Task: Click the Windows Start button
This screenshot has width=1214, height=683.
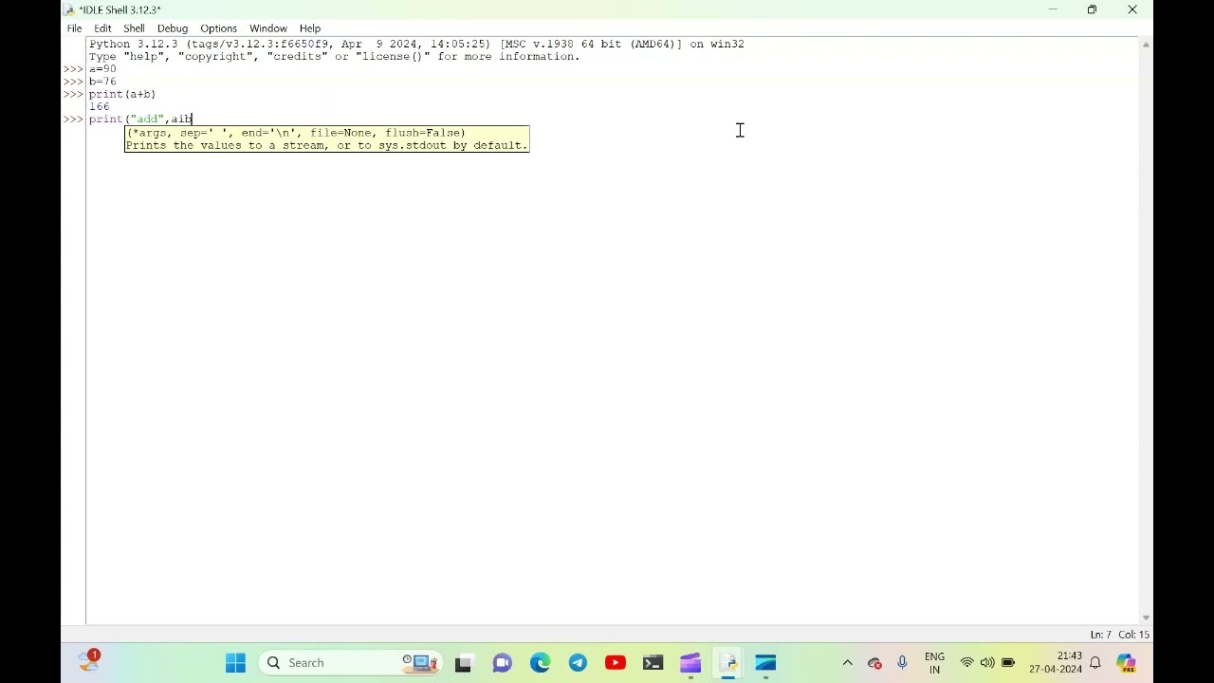Action: [x=235, y=663]
